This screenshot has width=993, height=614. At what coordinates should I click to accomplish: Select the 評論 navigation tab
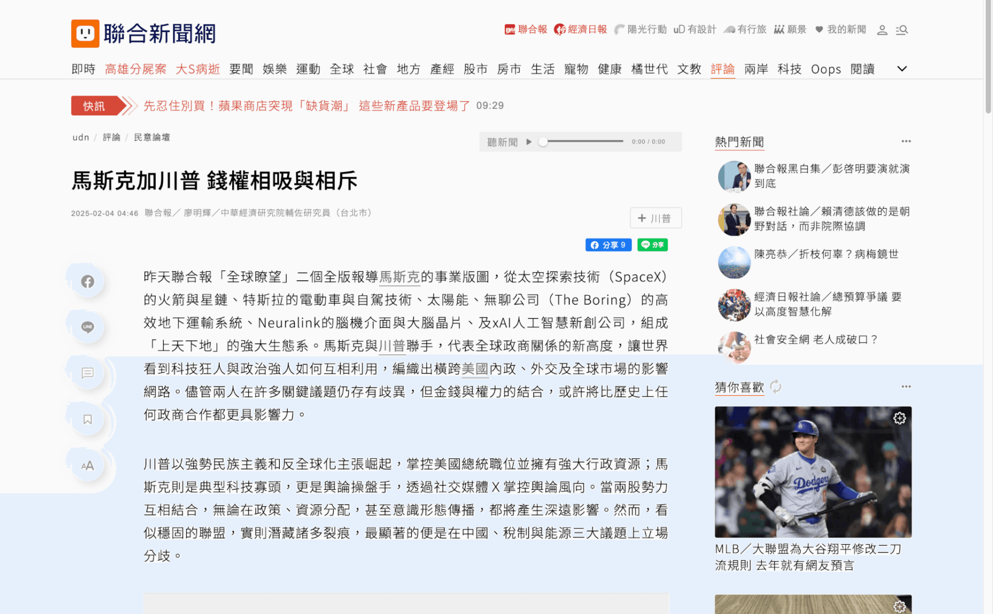723,69
